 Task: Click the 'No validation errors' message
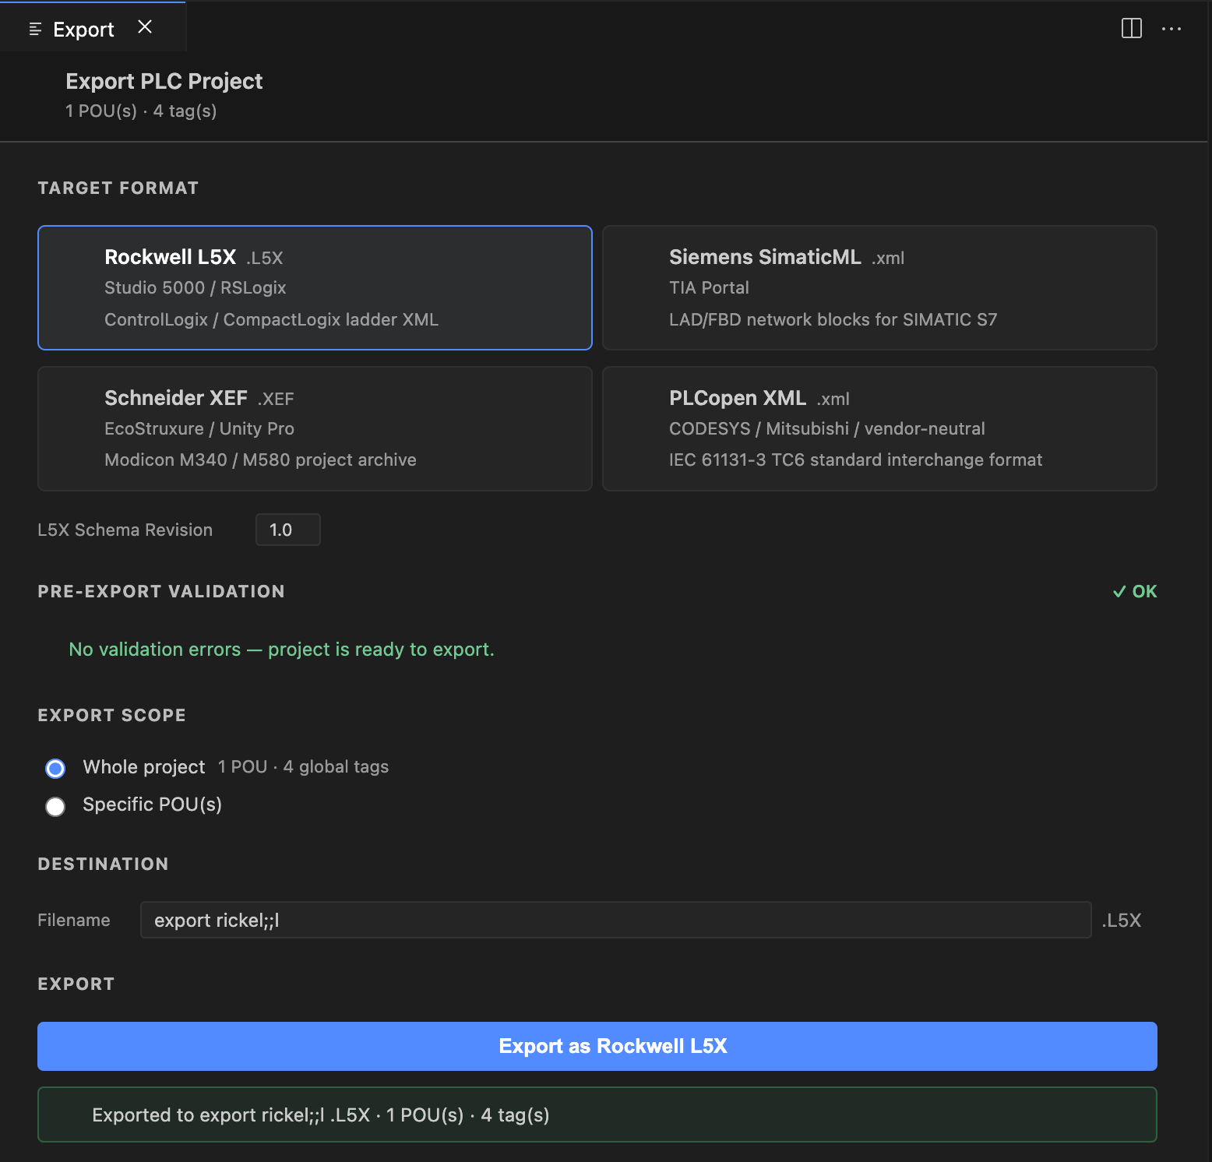coord(282,650)
